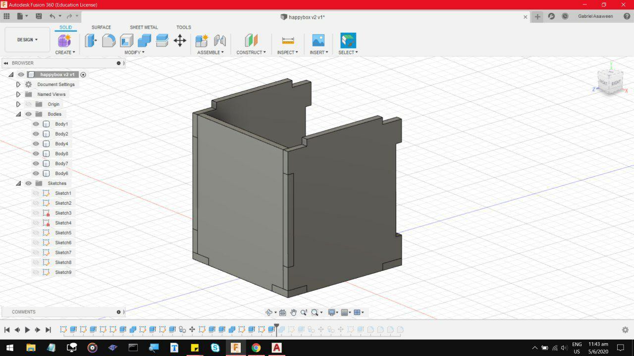This screenshot has height=356, width=634.
Task: Open the CONSTRUCT dropdown menu
Action: [x=251, y=52]
